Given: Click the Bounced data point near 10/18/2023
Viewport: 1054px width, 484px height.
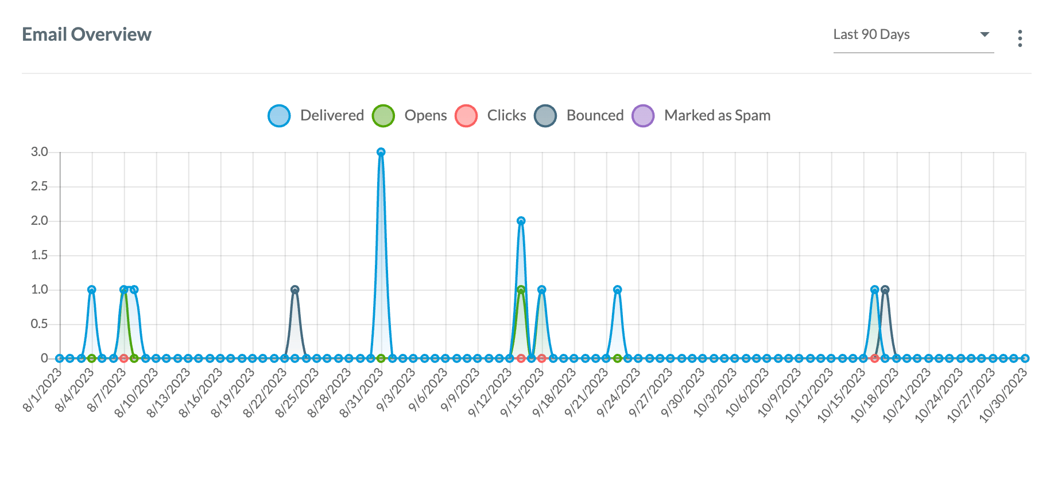Looking at the screenshot, I should click(x=885, y=290).
